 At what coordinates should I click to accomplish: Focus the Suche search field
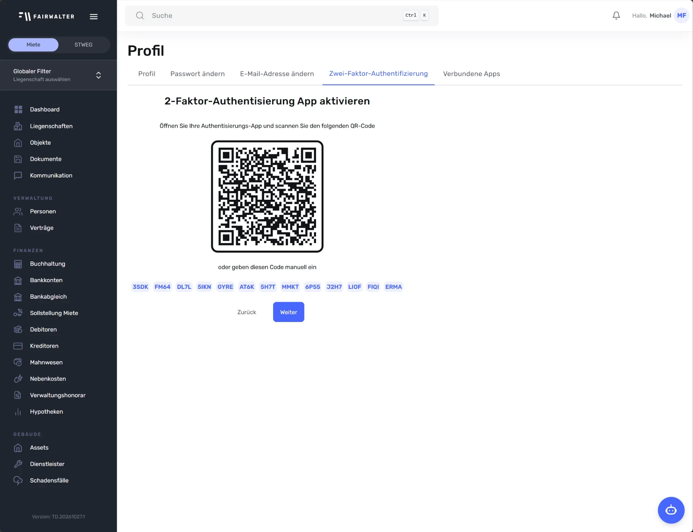pyautogui.click(x=282, y=16)
